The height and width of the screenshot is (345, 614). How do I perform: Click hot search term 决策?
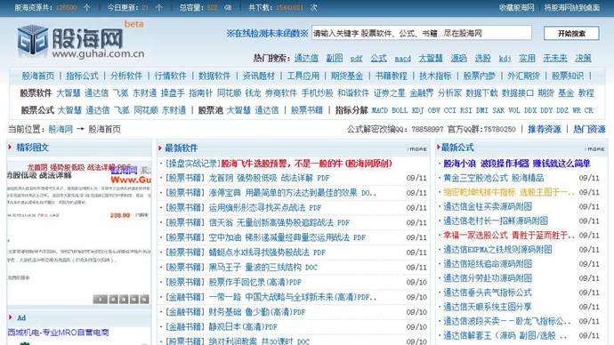pyautogui.click(x=583, y=59)
